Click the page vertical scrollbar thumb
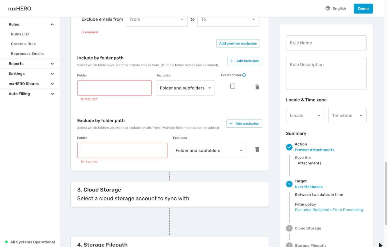This screenshot has width=388, height=247. click(x=386, y=194)
